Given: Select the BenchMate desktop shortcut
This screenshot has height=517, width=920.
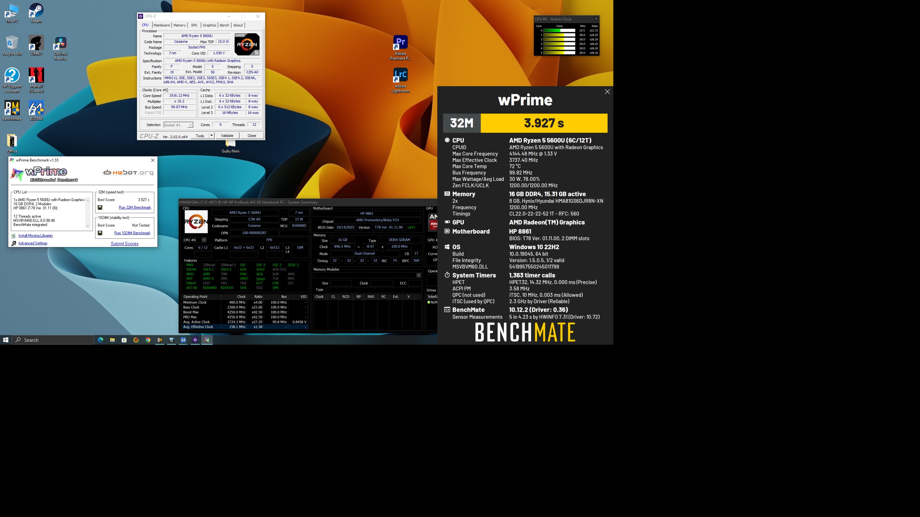Looking at the screenshot, I should click(x=12, y=111).
